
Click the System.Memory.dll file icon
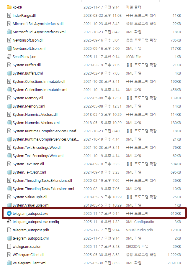(x=9, y=98)
